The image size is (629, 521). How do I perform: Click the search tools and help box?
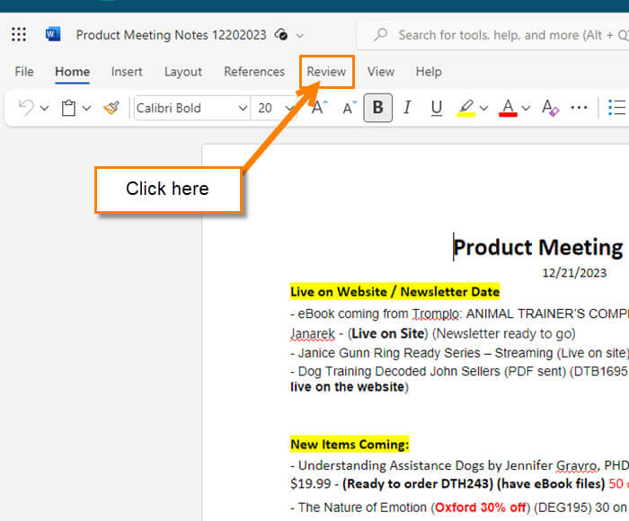[493, 35]
